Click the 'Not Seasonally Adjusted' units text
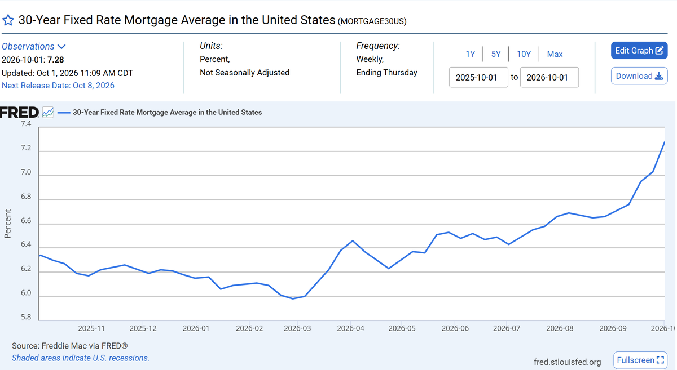 (245, 72)
